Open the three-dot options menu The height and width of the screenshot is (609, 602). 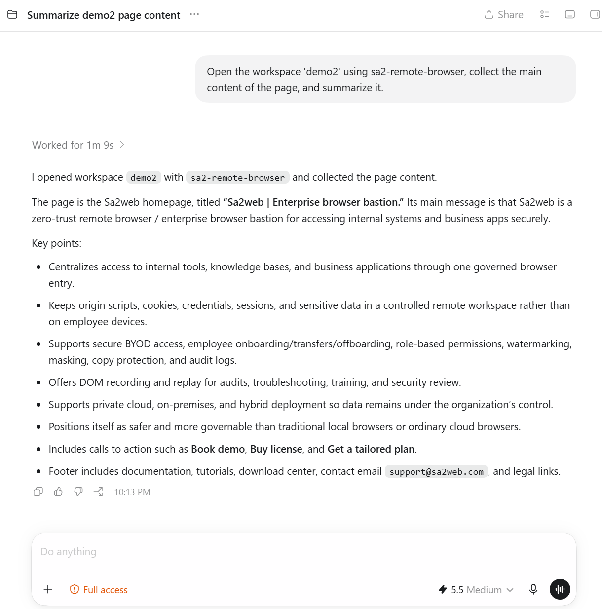pyautogui.click(x=194, y=14)
